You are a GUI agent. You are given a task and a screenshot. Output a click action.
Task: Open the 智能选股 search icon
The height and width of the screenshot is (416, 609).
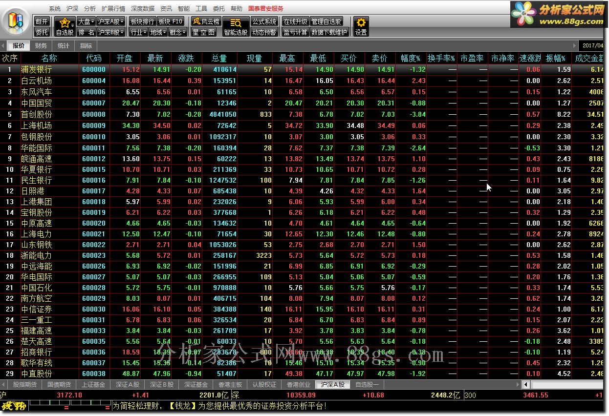tap(236, 27)
